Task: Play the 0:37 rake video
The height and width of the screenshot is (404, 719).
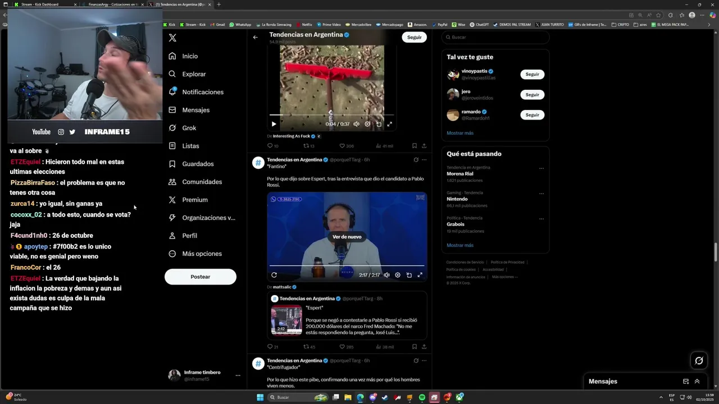Action: click(x=274, y=124)
